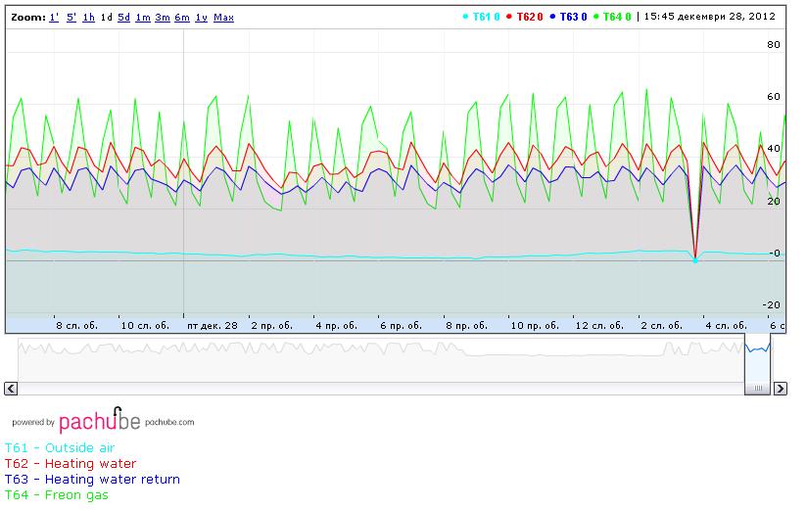Set zoom to 1 minute range
Image resolution: width=807 pixels, height=510 pixels.
[54, 18]
